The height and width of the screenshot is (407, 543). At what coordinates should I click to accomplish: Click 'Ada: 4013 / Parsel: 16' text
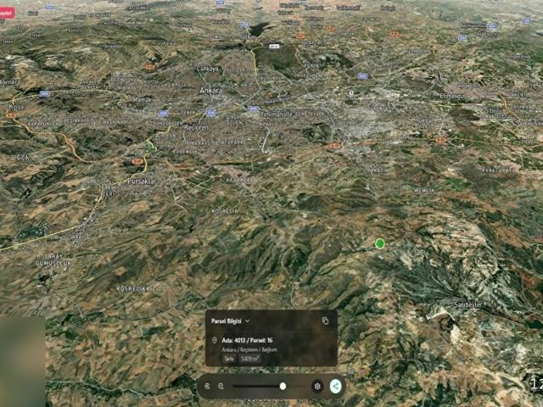[247, 341]
